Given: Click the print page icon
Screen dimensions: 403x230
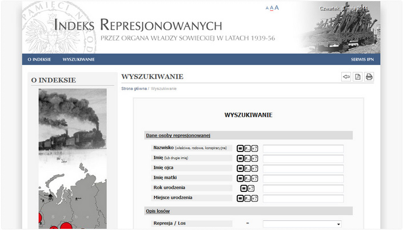Looking at the screenshot, I should point(369,77).
